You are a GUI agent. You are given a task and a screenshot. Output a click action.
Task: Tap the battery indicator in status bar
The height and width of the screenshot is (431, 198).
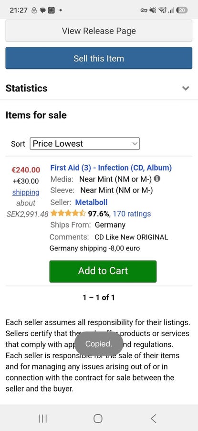[x=182, y=11]
